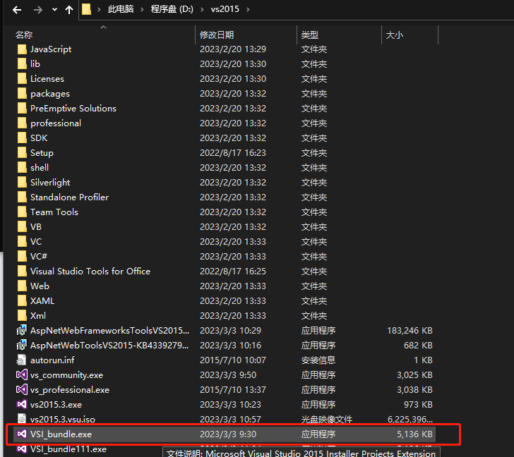Click the VSI_bundle.exe file name

(61, 434)
